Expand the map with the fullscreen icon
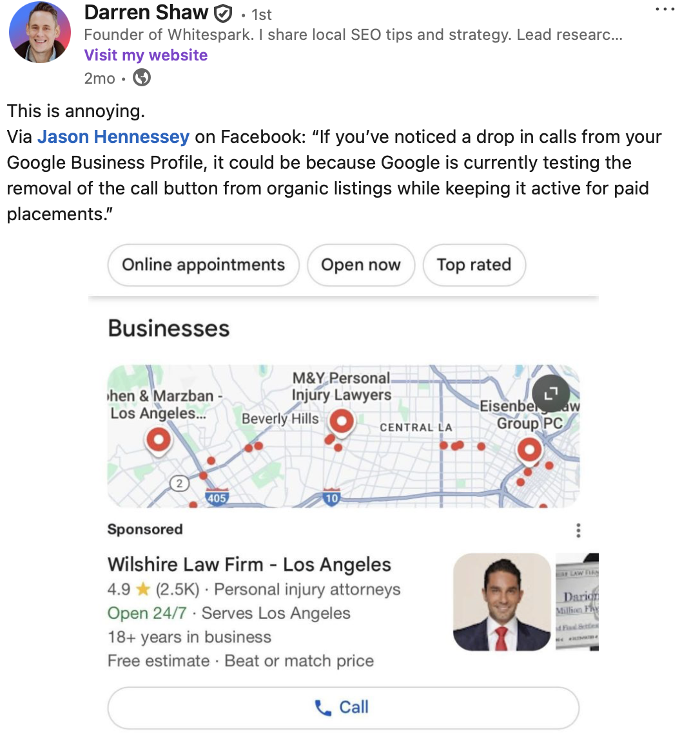 click(550, 393)
